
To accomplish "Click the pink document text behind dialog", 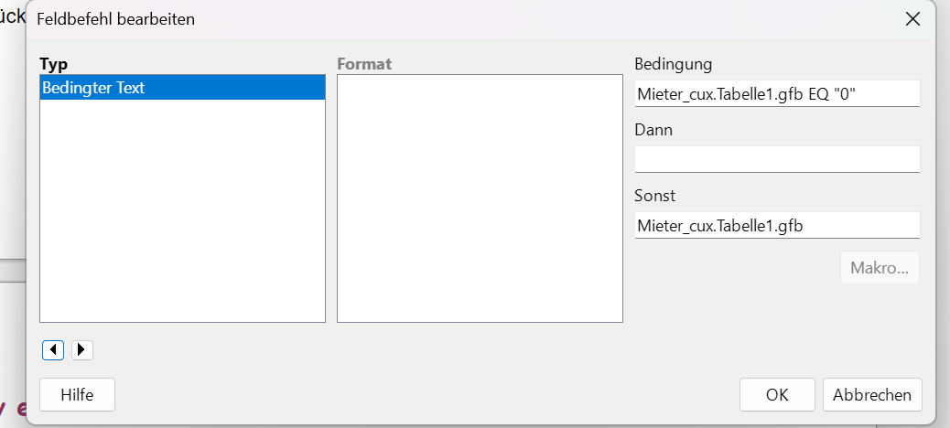I will pyautogui.click(x=13, y=409).
